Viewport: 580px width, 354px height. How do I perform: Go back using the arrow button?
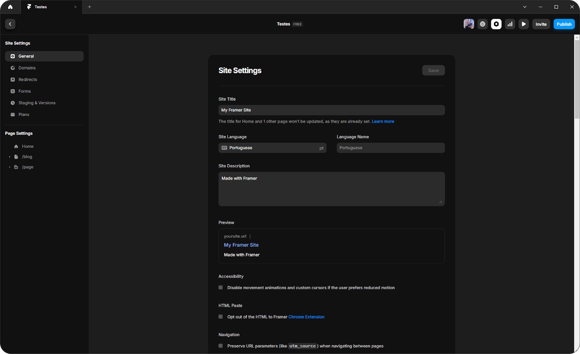click(x=10, y=24)
